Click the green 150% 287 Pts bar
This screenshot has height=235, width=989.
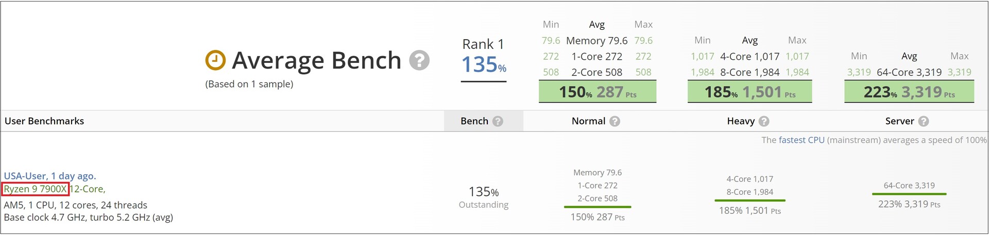(598, 92)
